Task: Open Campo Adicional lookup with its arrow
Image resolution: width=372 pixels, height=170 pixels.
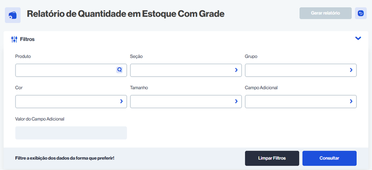Action: click(x=351, y=101)
